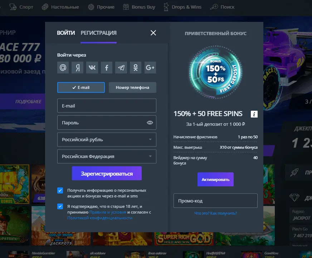This screenshot has height=258, width=312.
Task: Uncheck the promo emails and sms checkbox
Action: click(x=60, y=190)
